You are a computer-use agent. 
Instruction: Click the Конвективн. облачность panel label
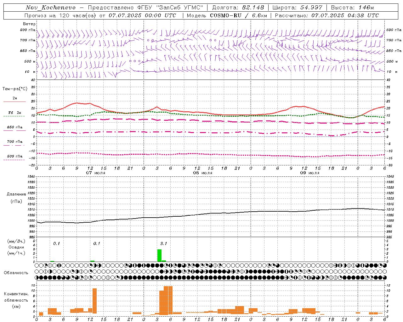tap(16, 297)
